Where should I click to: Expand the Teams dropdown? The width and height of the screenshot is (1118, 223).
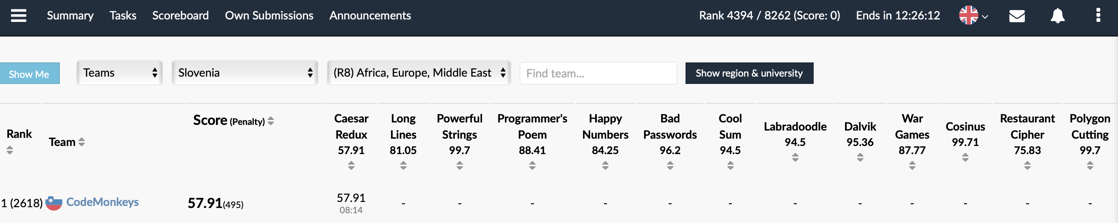pyautogui.click(x=119, y=73)
